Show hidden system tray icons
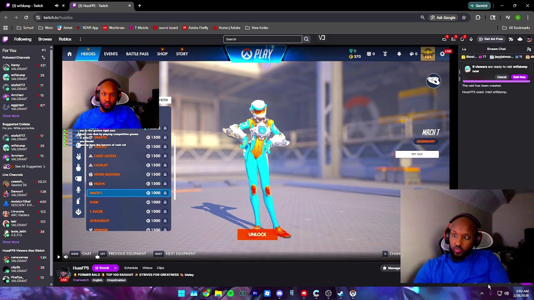 482,293
